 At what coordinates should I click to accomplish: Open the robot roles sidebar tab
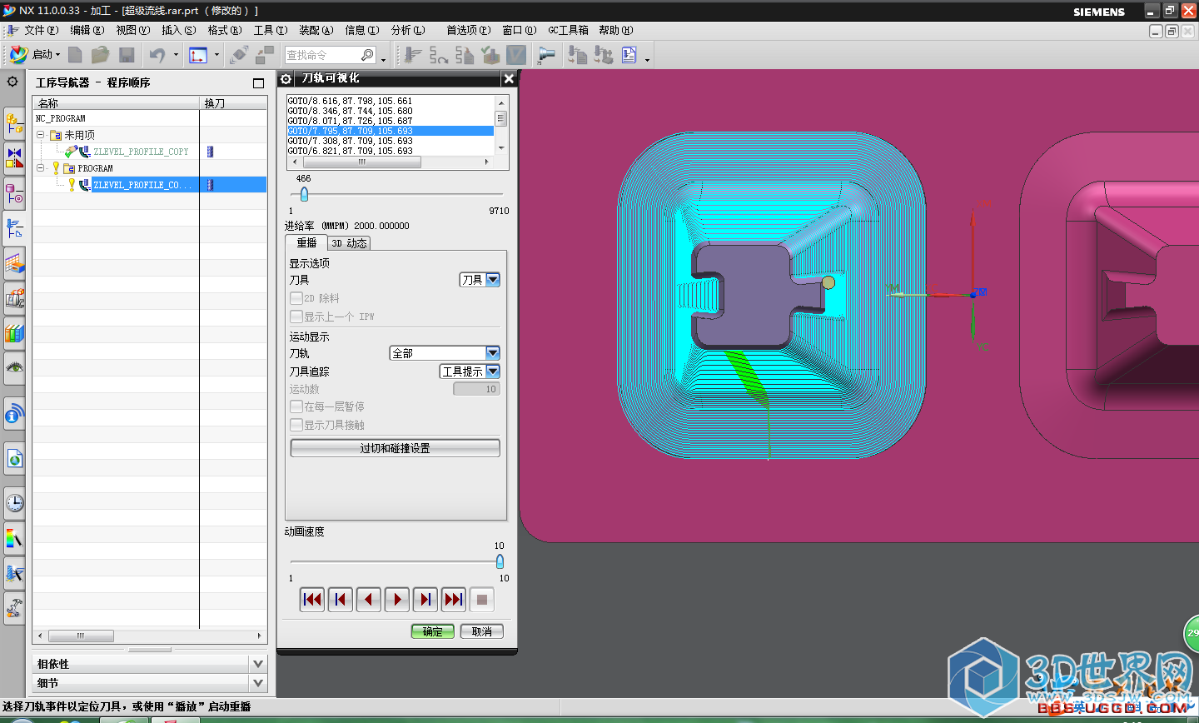pyautogui.click(x=14, y=608)
